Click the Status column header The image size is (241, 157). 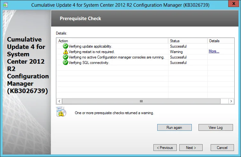click(x=188, y=41)
